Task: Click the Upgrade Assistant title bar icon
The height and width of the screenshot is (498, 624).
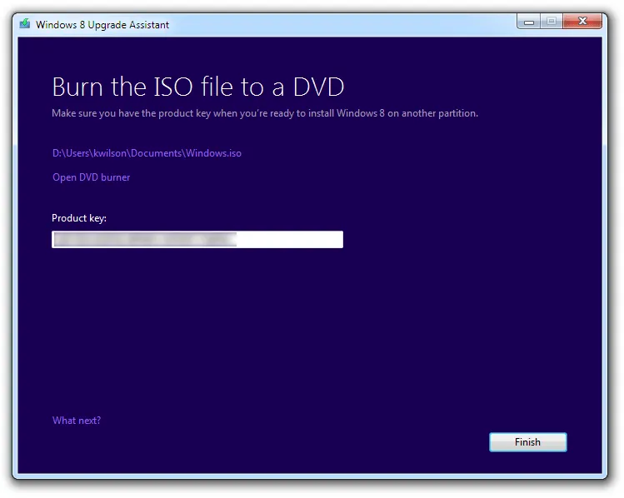Action: pos(25,24)
